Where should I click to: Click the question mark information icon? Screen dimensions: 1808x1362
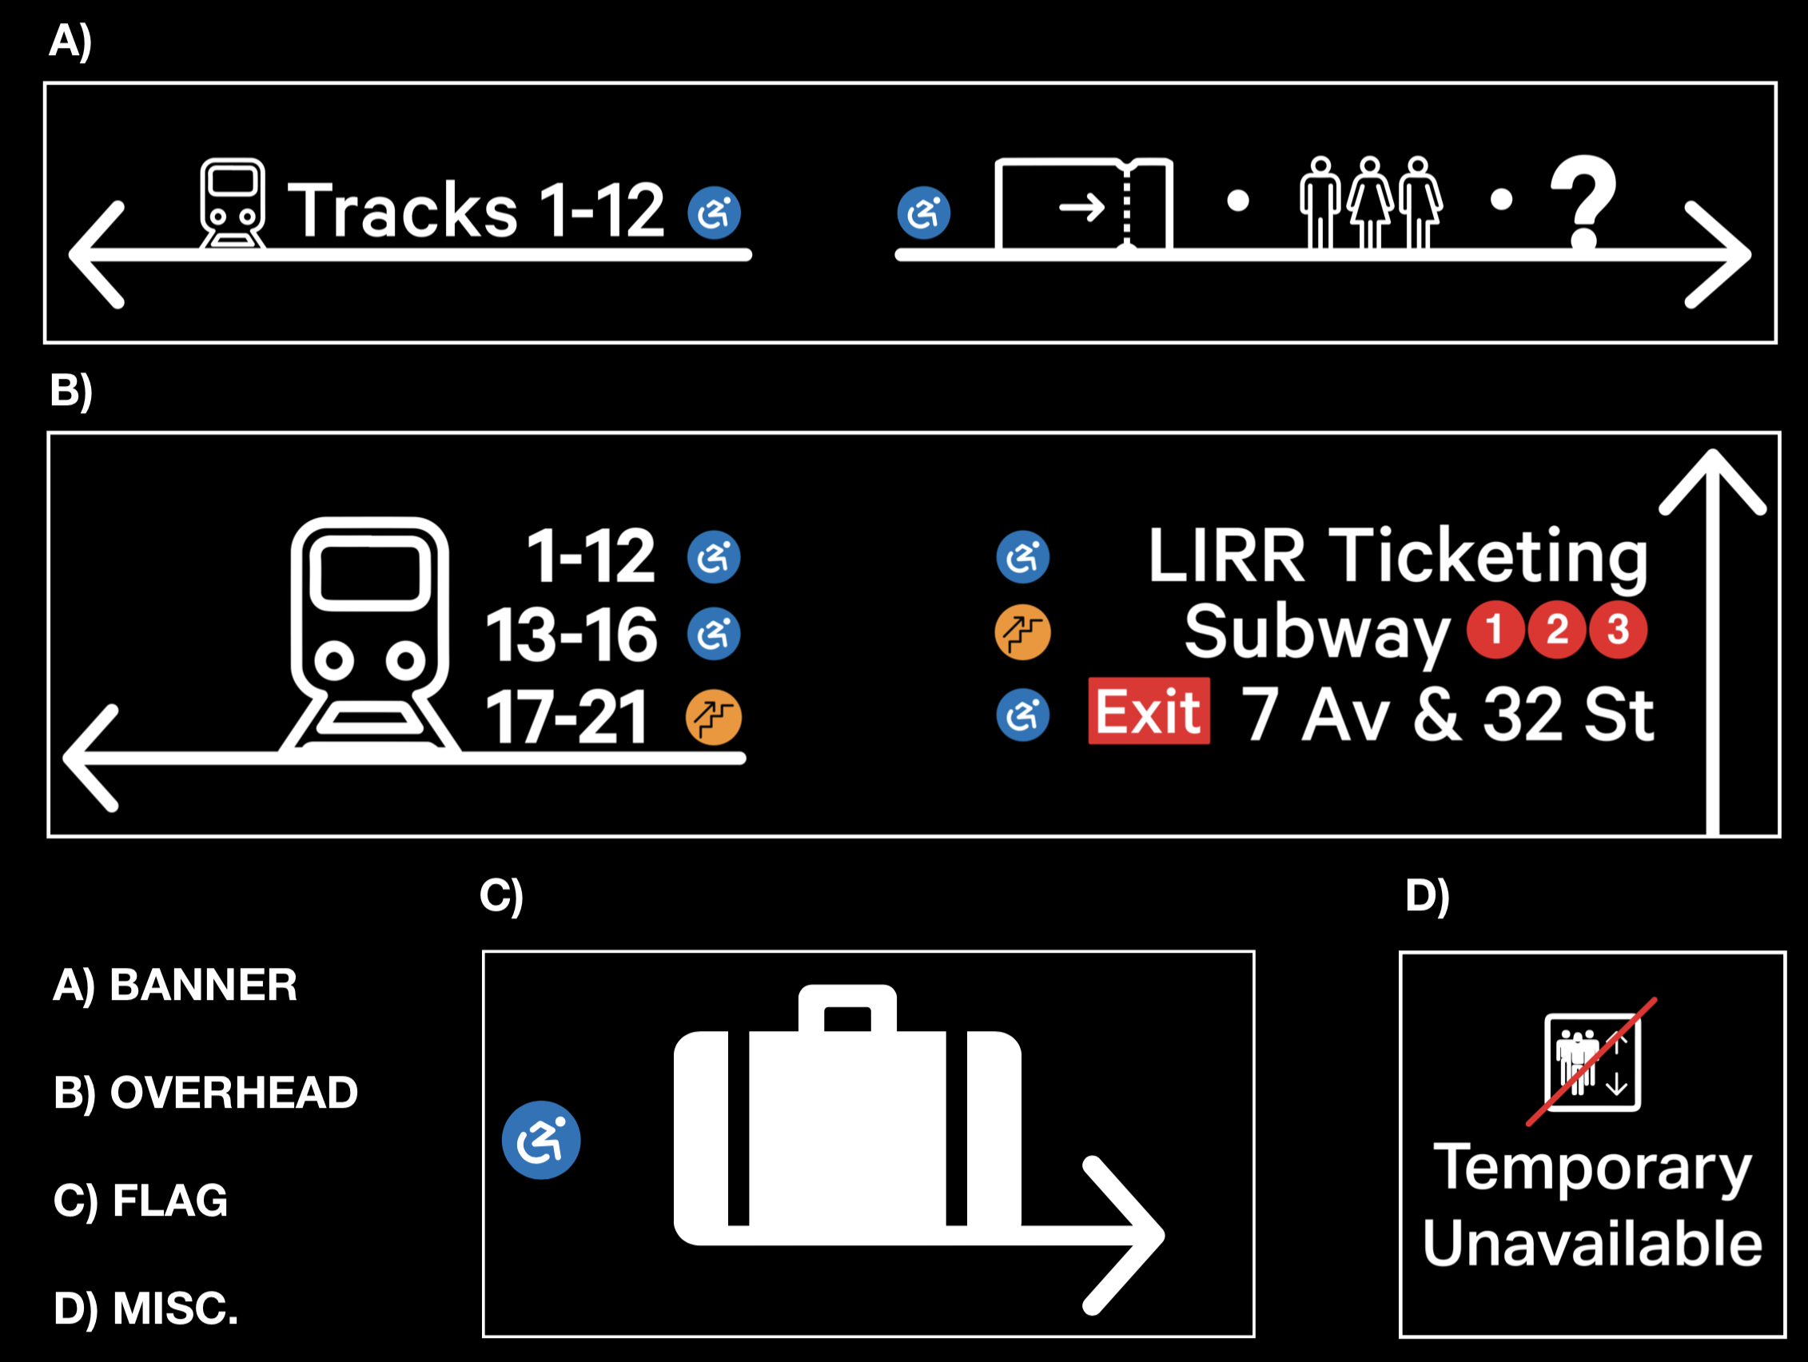tap(1583, 201)
